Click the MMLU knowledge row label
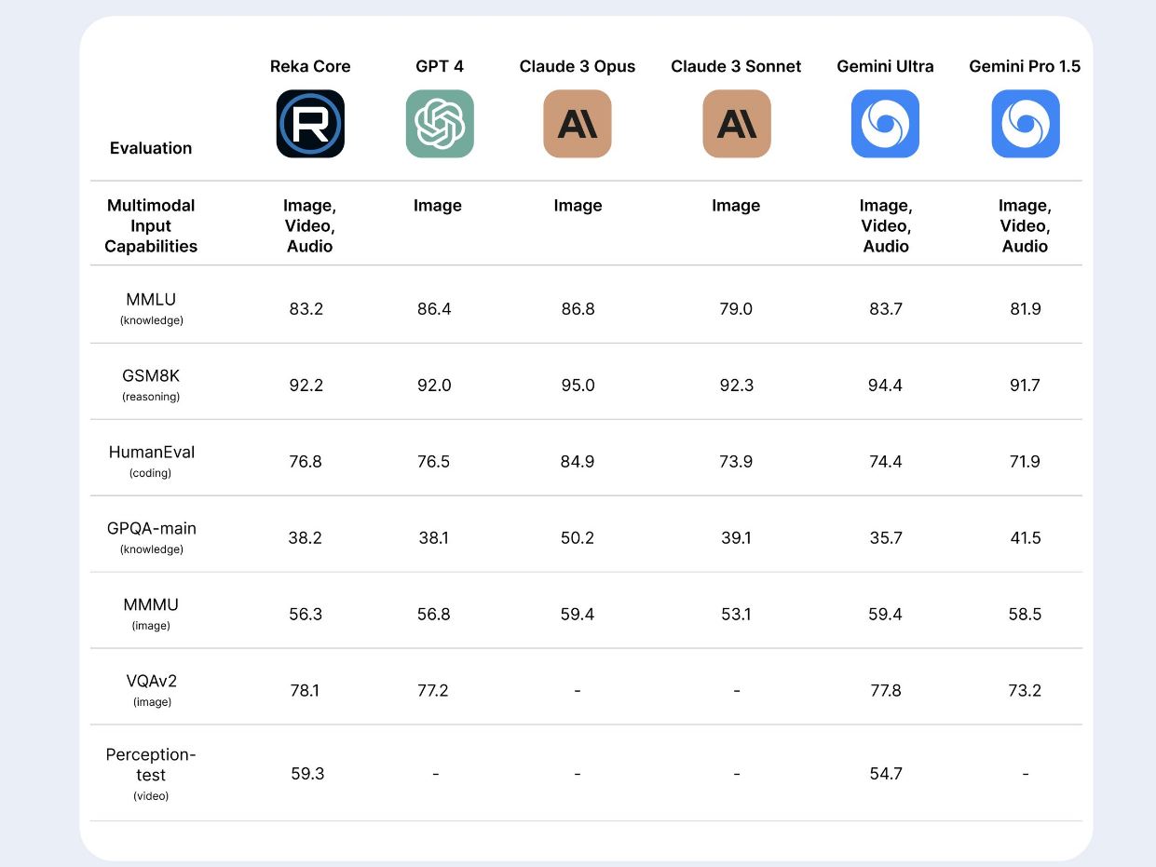1156x867 pixels. (151, 307)
